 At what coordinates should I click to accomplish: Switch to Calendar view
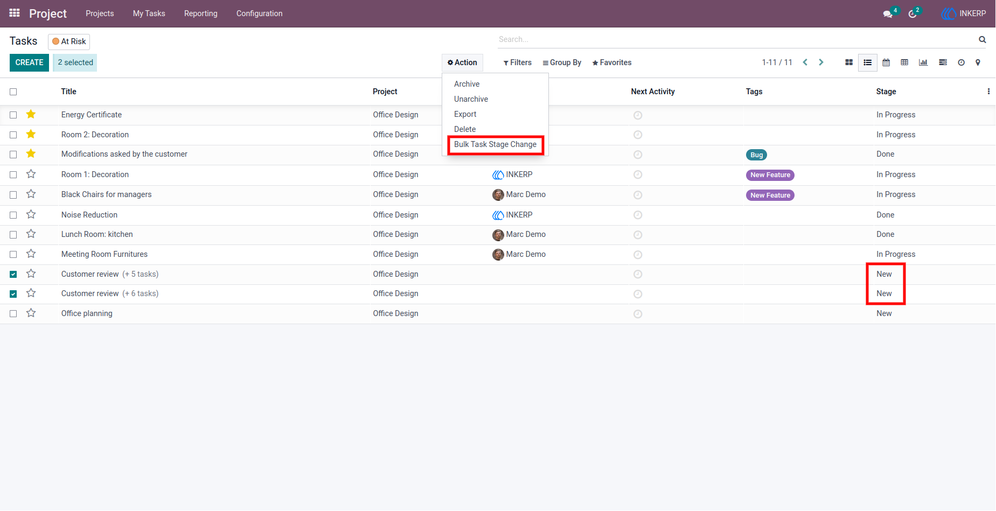[x=886, y=62]
